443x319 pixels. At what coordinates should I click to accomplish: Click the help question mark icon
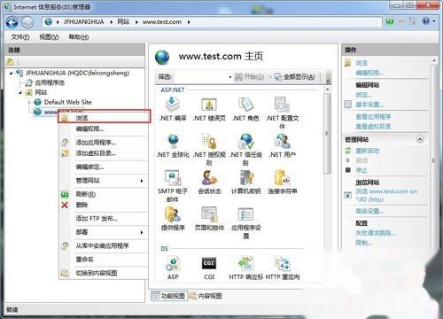425,21
